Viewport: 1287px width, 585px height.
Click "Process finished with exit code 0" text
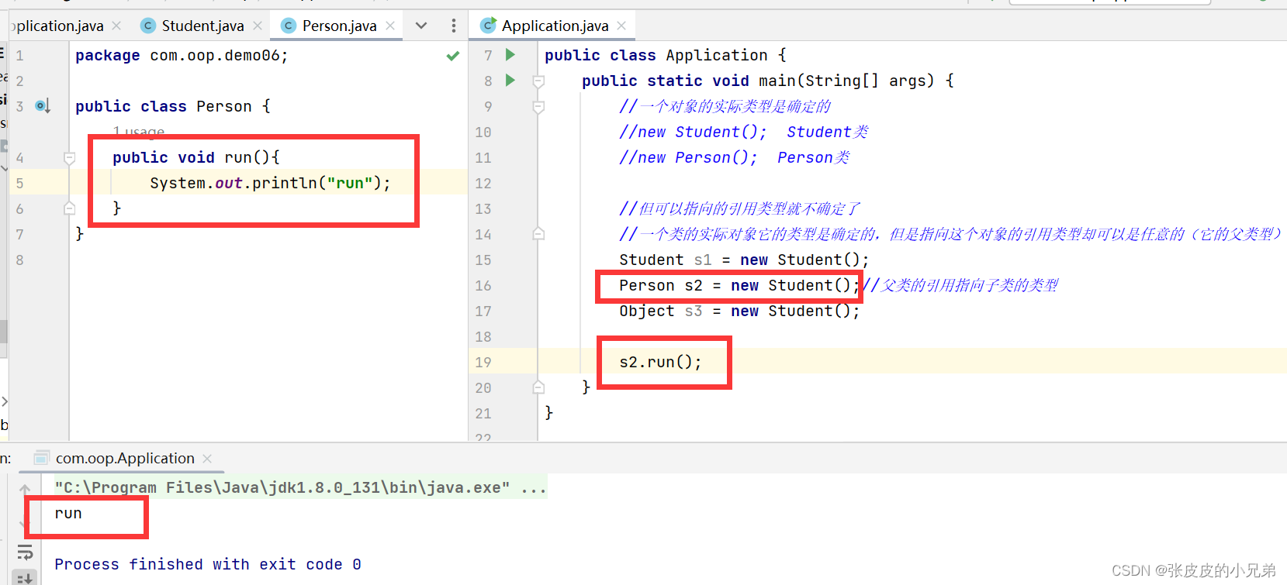pyautogui.click(x=208, y=564)
